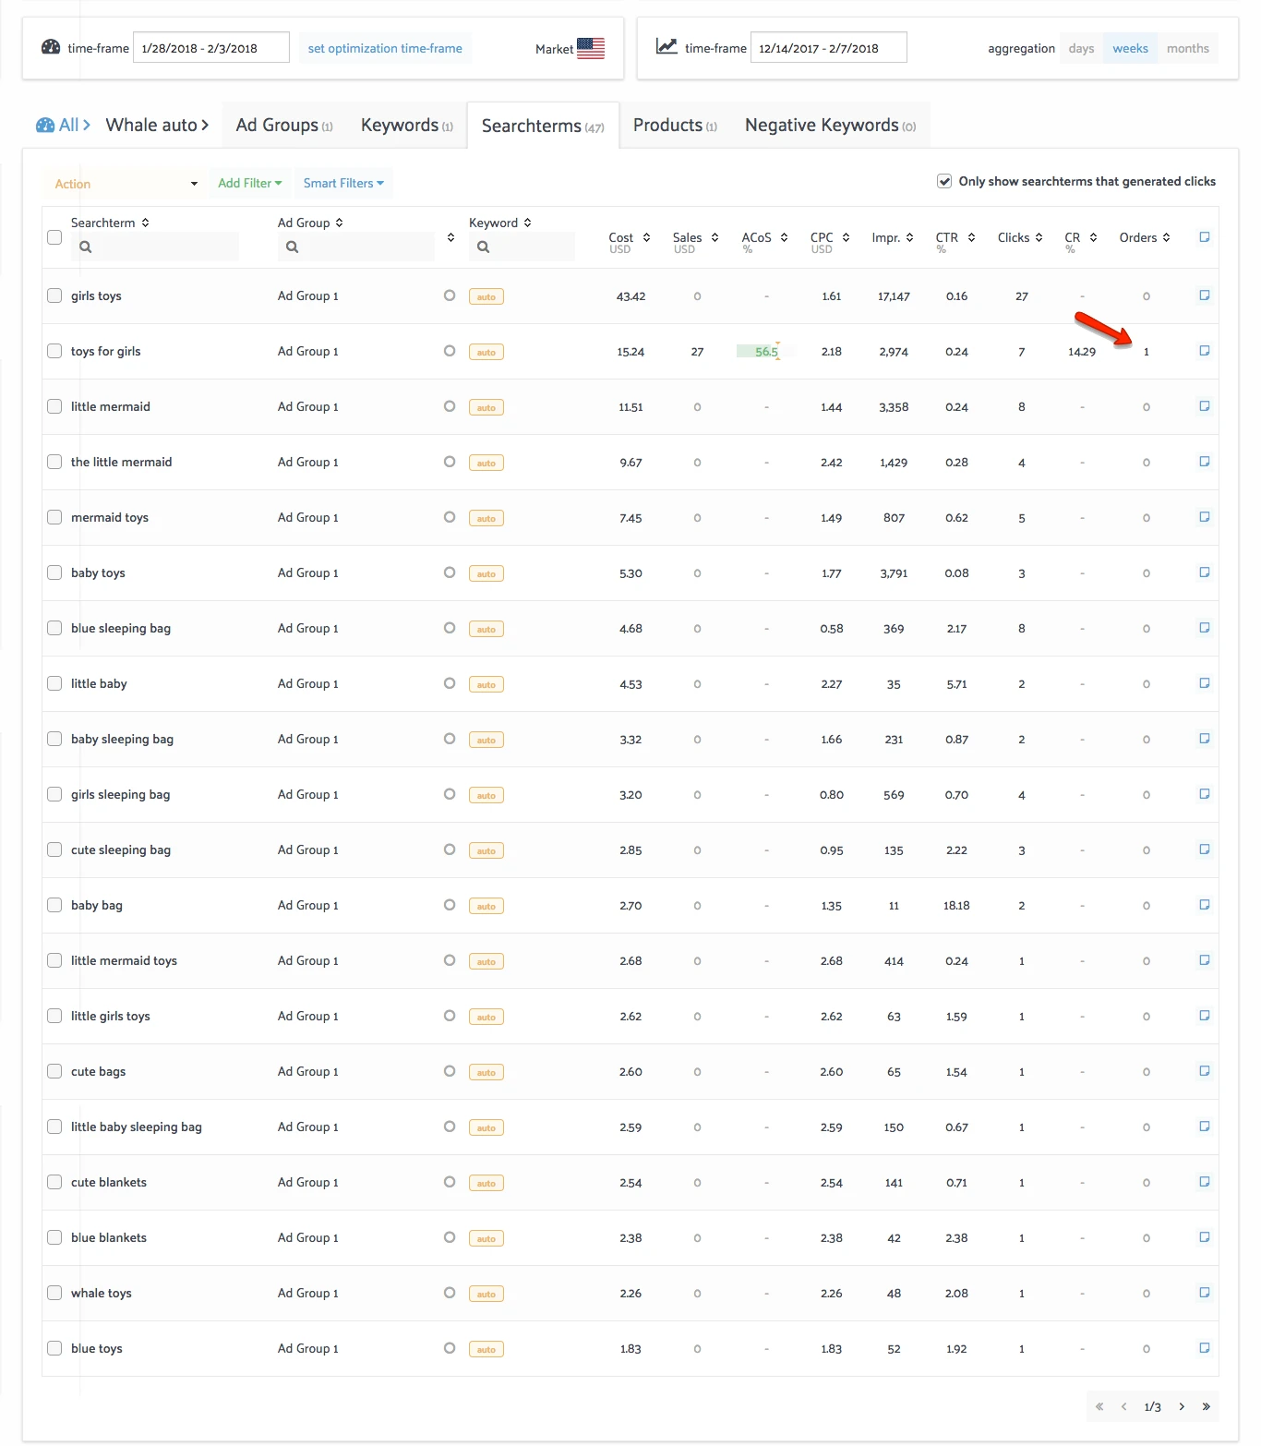Select the whale toys row checkbox

[54, 1293]
